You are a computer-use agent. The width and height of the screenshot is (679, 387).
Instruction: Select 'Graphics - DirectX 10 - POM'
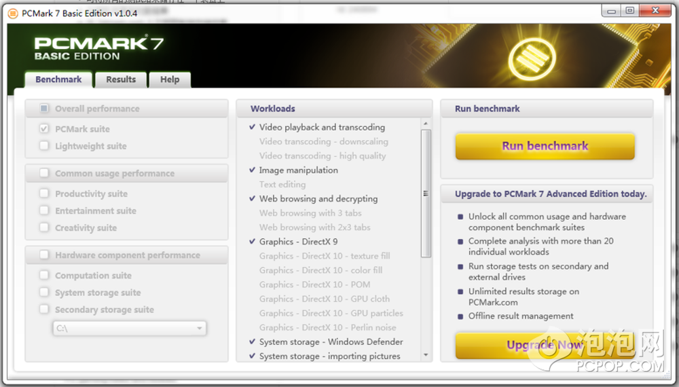pyautogui.click(x=315, y=284)
